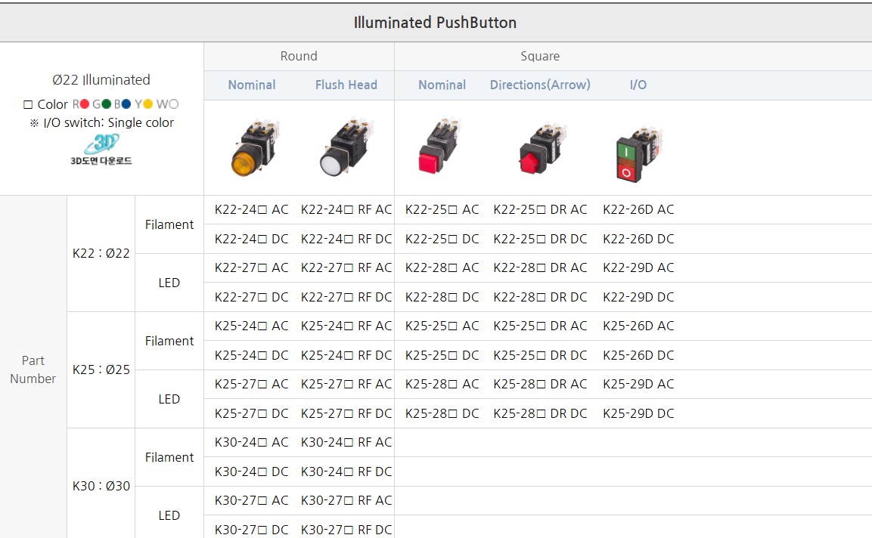Select the Directions(Arrow) column header
872x538 pixels.
pyautogui.click(x=540, y=85)
